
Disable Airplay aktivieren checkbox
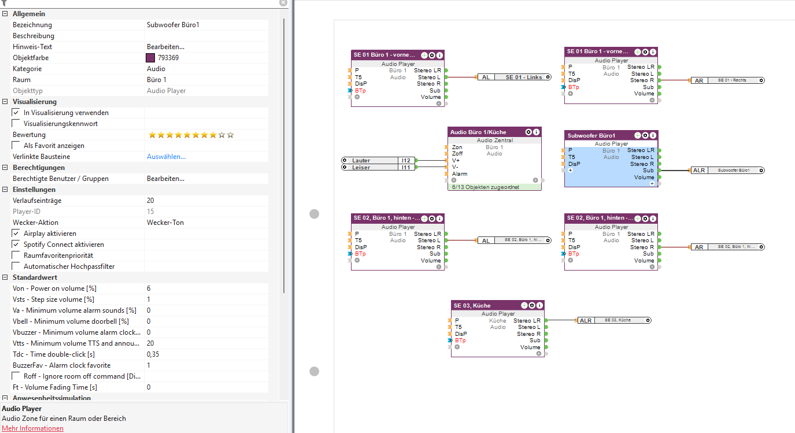(16, 234)
